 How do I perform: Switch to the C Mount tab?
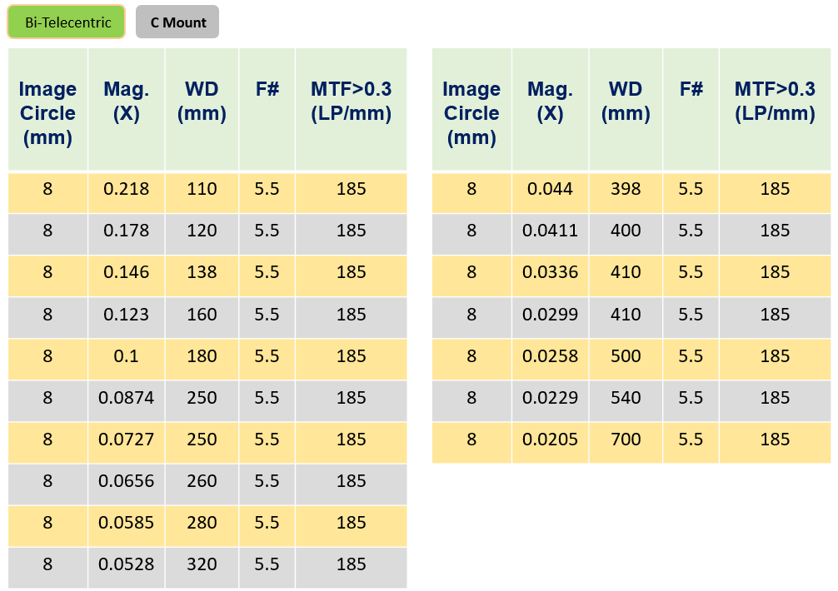pos(177,22)
